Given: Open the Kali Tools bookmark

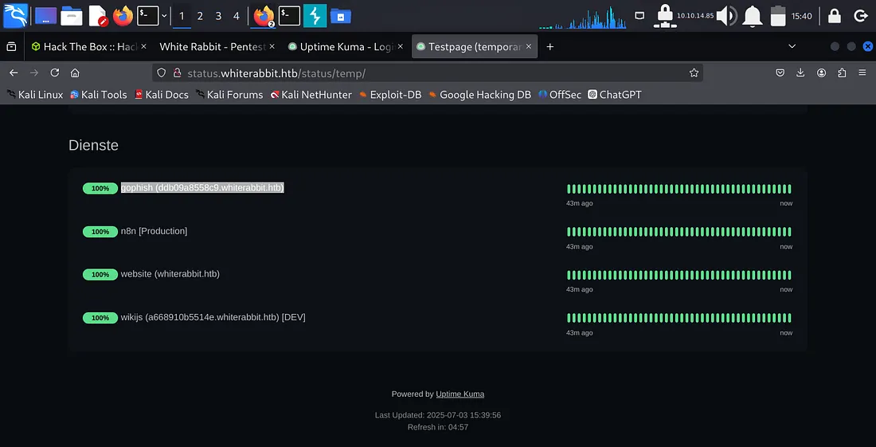Looking at the screenshot, I should pos(98,95).
